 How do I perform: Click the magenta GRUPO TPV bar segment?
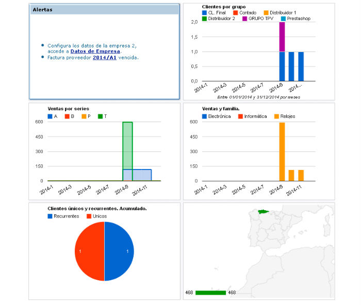(x=282, y=37)
